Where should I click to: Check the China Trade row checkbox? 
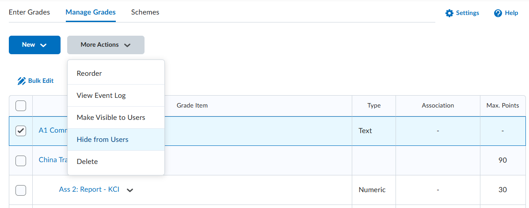(x=21, y=160)
